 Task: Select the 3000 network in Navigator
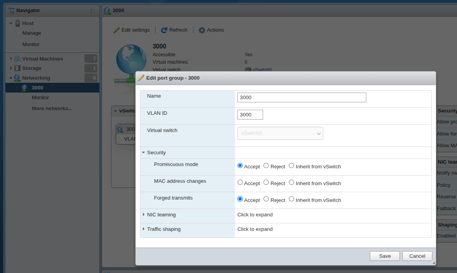[x=37, y=87]
